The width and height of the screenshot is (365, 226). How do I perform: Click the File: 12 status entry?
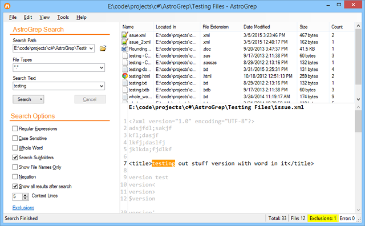(x=298, y=219)
